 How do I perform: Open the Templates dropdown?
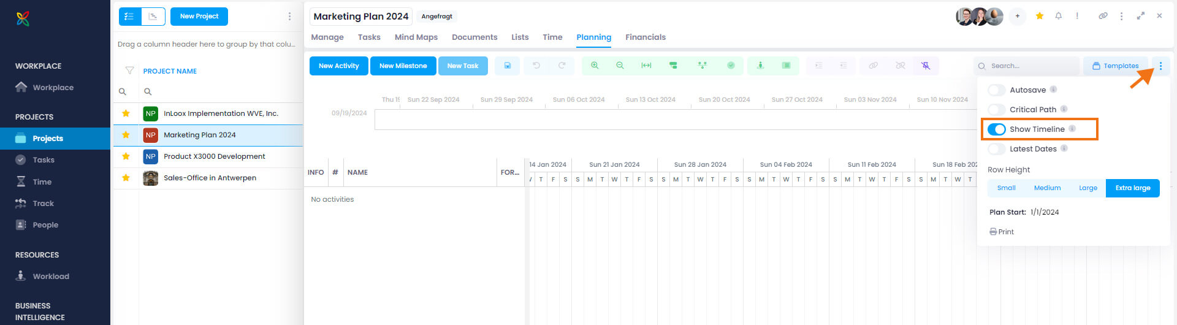pos(1116,66)
